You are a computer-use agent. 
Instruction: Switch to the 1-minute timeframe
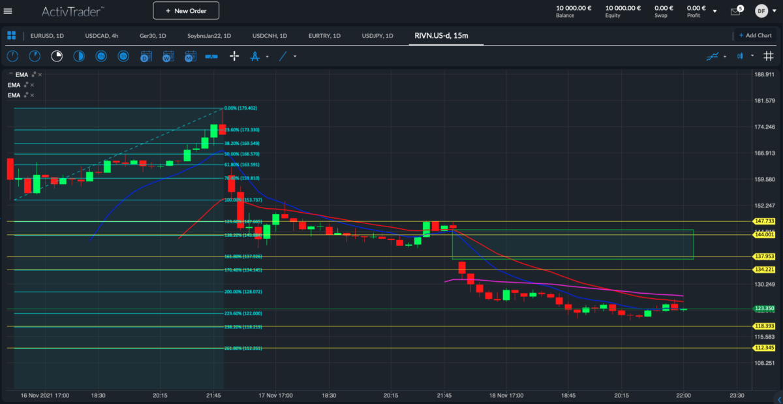(13, 57)
